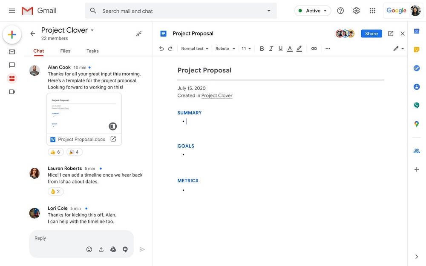Click the Project Proposal document heading text
The width and height of the screenshot is (426, 266).
coord(204,70)
